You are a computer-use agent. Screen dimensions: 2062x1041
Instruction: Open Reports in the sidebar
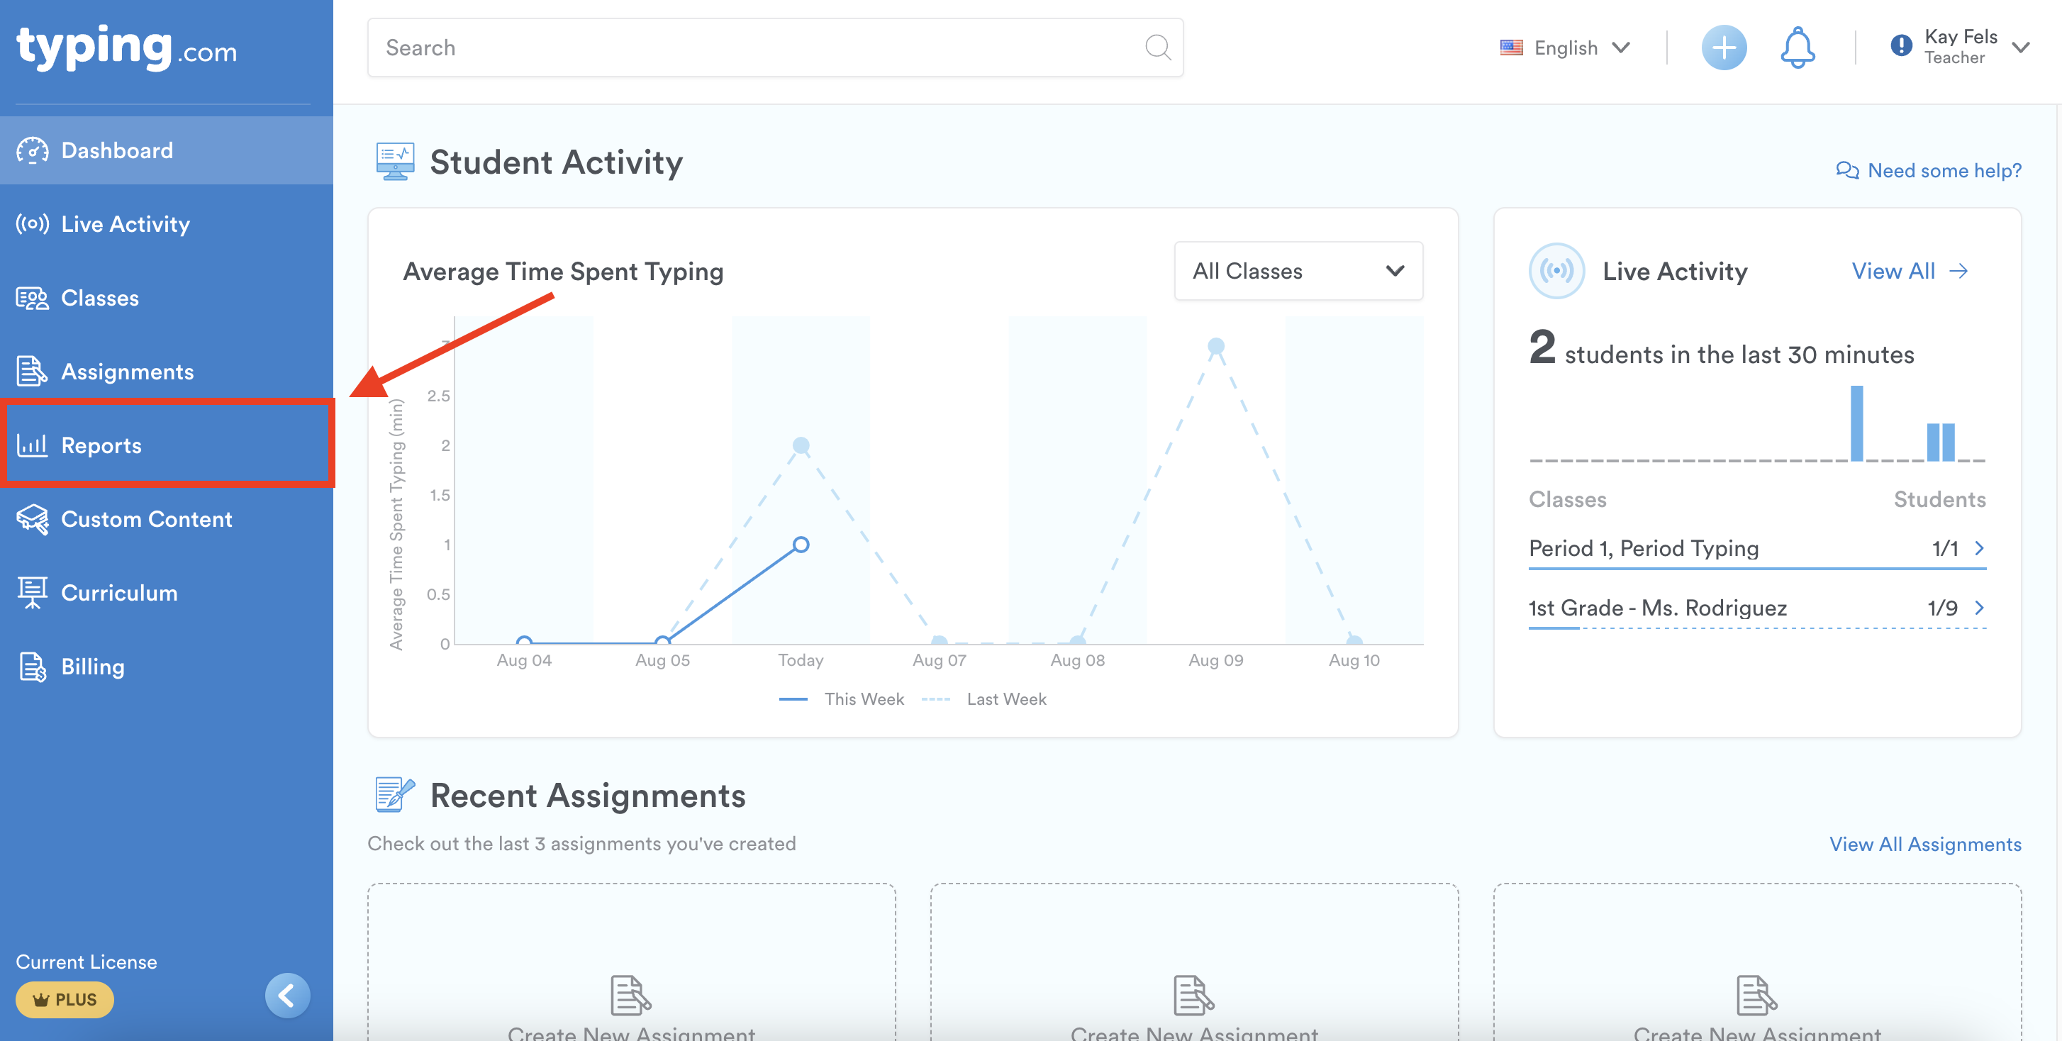coord(101,445)
